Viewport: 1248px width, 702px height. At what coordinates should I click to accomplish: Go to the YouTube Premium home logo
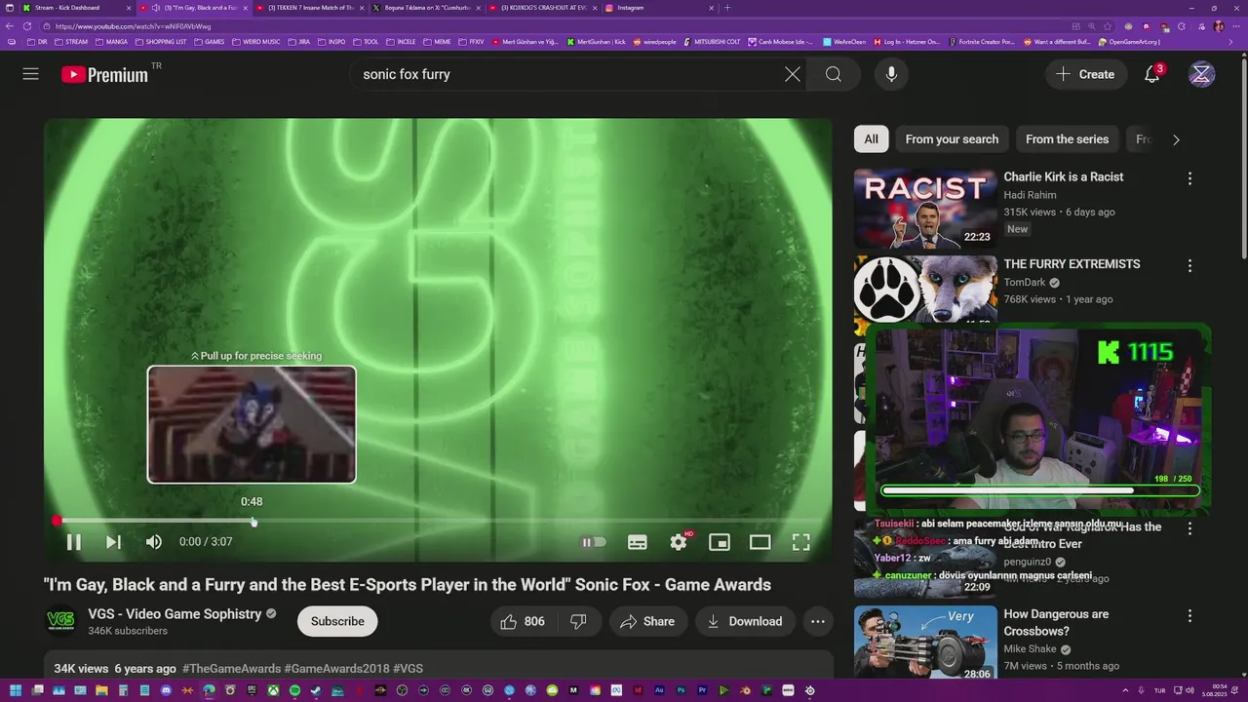click(x=104, y=74)
